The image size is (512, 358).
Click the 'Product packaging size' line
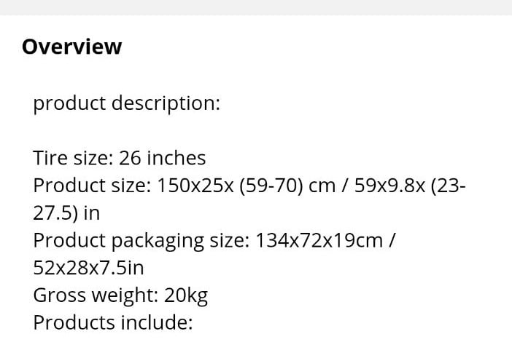click(x=214, y=241)
